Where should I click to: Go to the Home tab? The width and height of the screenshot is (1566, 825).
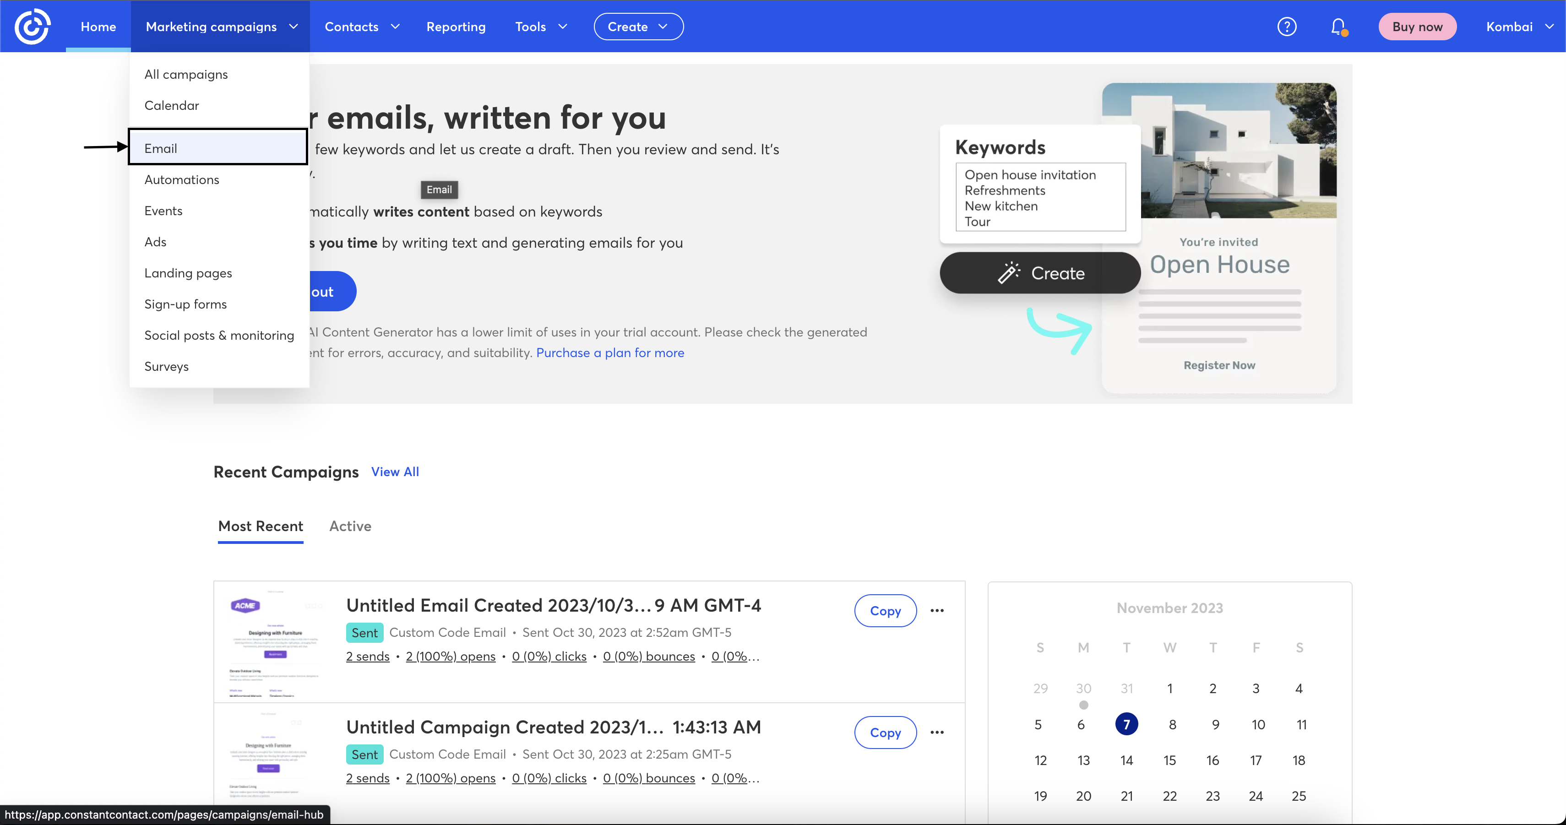click(x=98, y=27)
